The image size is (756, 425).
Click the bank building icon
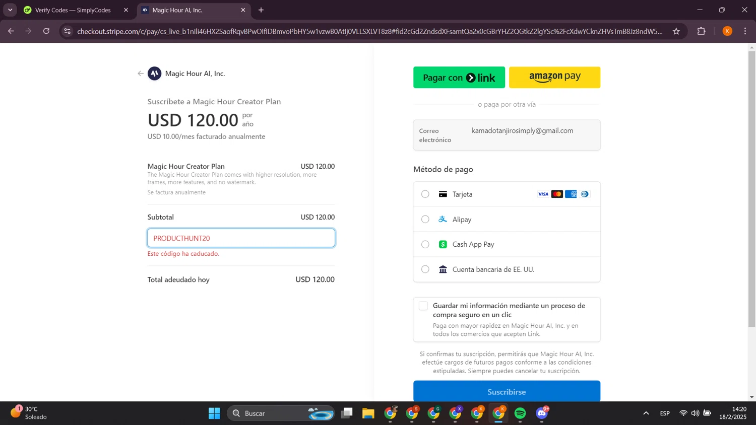tap(443, 269)
